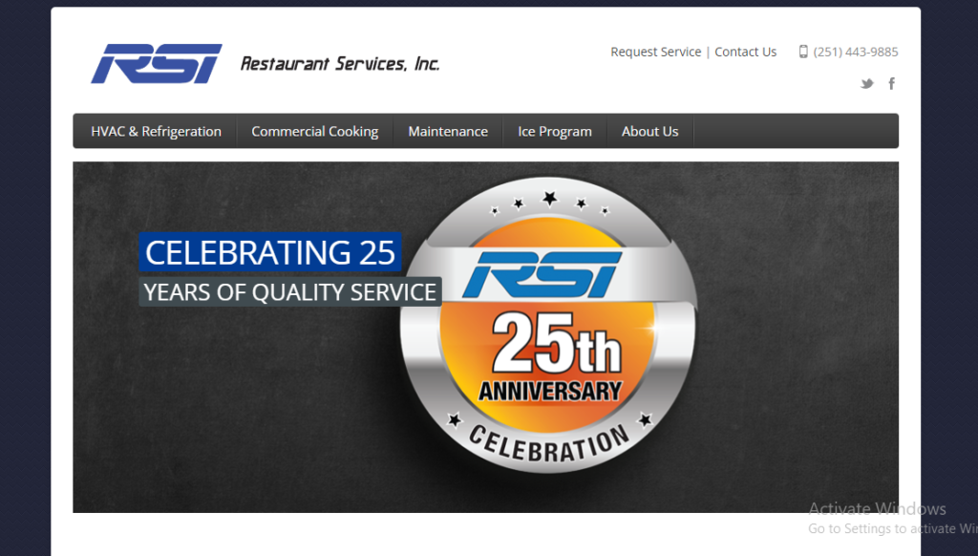Click the CELEBRATING 25 banner headline

coord(270,252)
